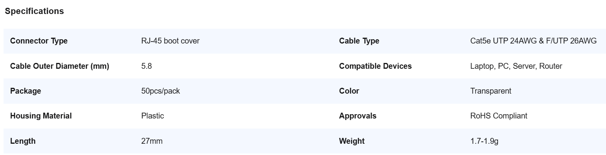606x155 pixels.
Task: Click Laptop, PC, Server, Router text
Action: point(516,66)
